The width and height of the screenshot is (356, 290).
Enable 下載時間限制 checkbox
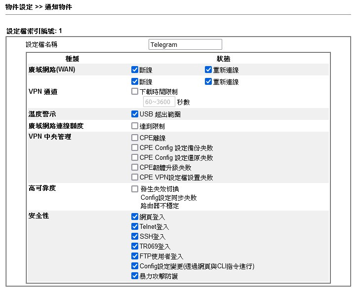coord(135,91)
